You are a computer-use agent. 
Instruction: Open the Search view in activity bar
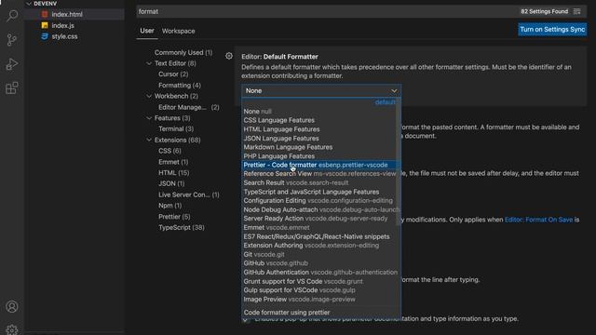point(12,16)
